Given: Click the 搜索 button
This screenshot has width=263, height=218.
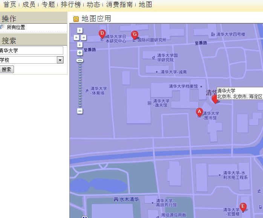Looking at the screenshot, I should pos(6,69).
